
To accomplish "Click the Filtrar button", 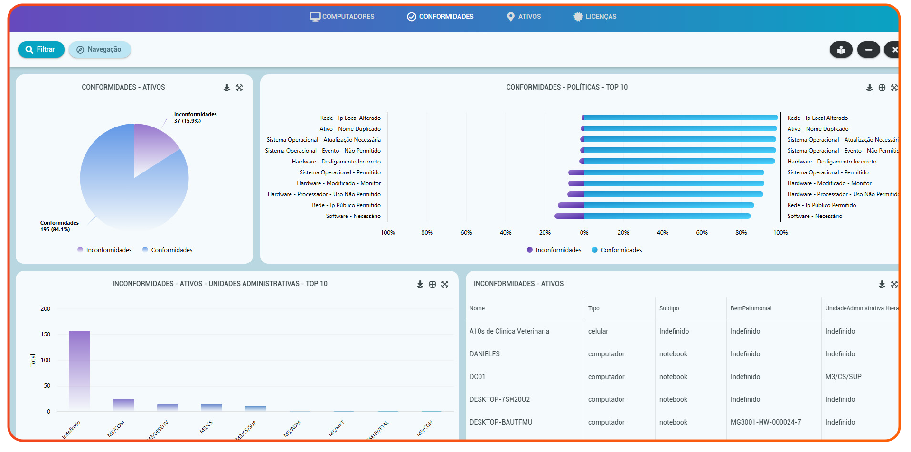I will click(41, 49).
